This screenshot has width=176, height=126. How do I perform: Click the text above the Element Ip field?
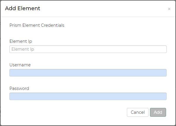(20, 41)
